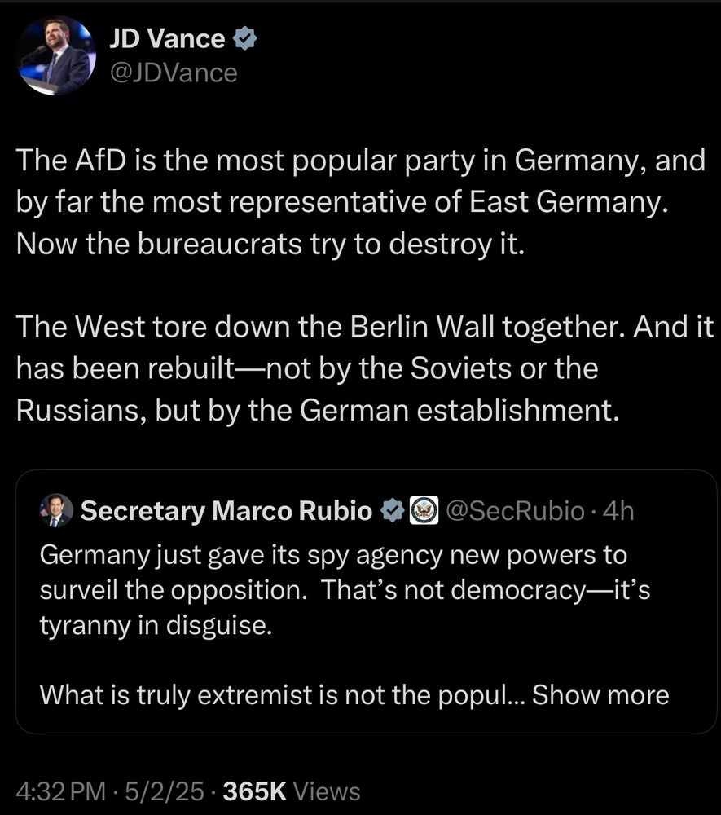Open the 365K Views count
Image resolution: width=721 pixels, height=815 pixels.
tap(292, 791)
